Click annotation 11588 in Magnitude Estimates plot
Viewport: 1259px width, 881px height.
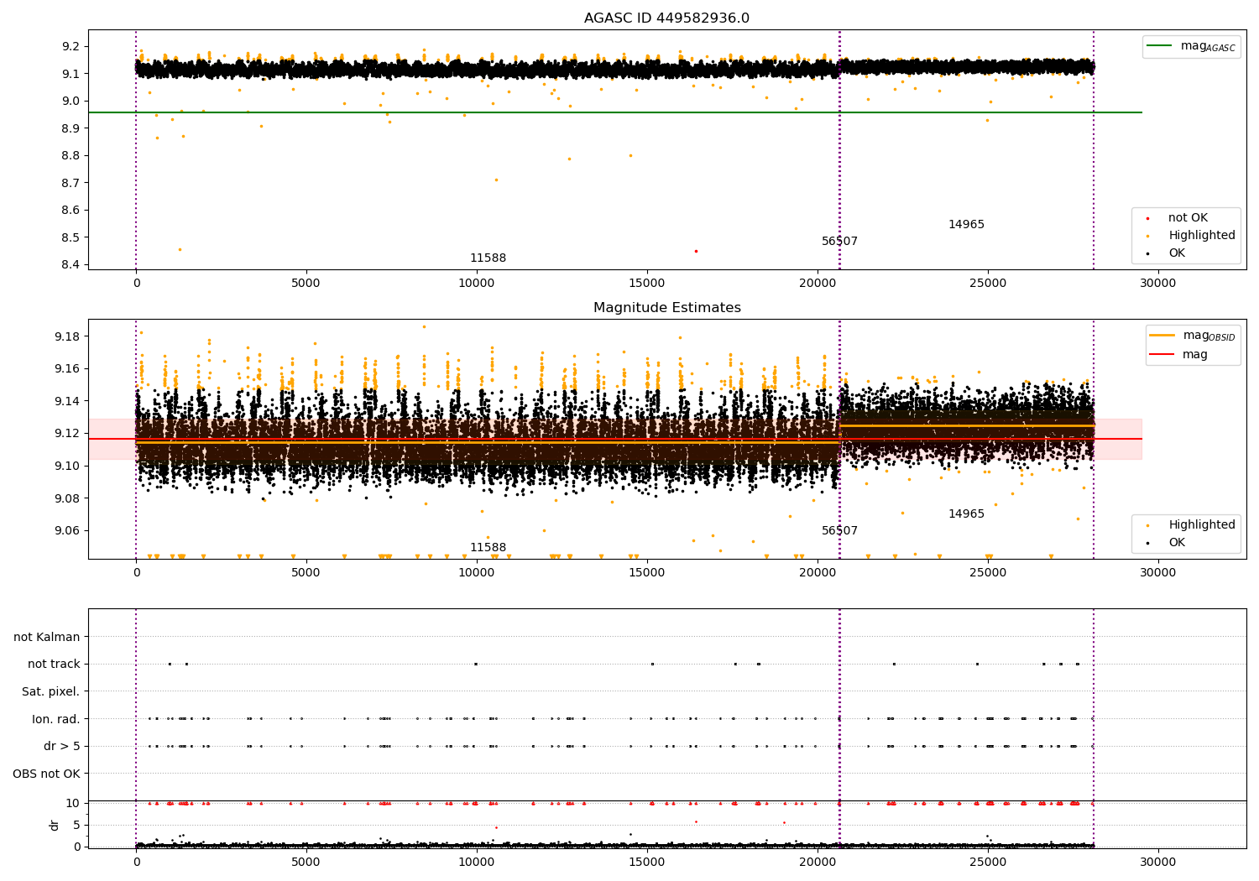pyautogui.click(x=488, y=548)
